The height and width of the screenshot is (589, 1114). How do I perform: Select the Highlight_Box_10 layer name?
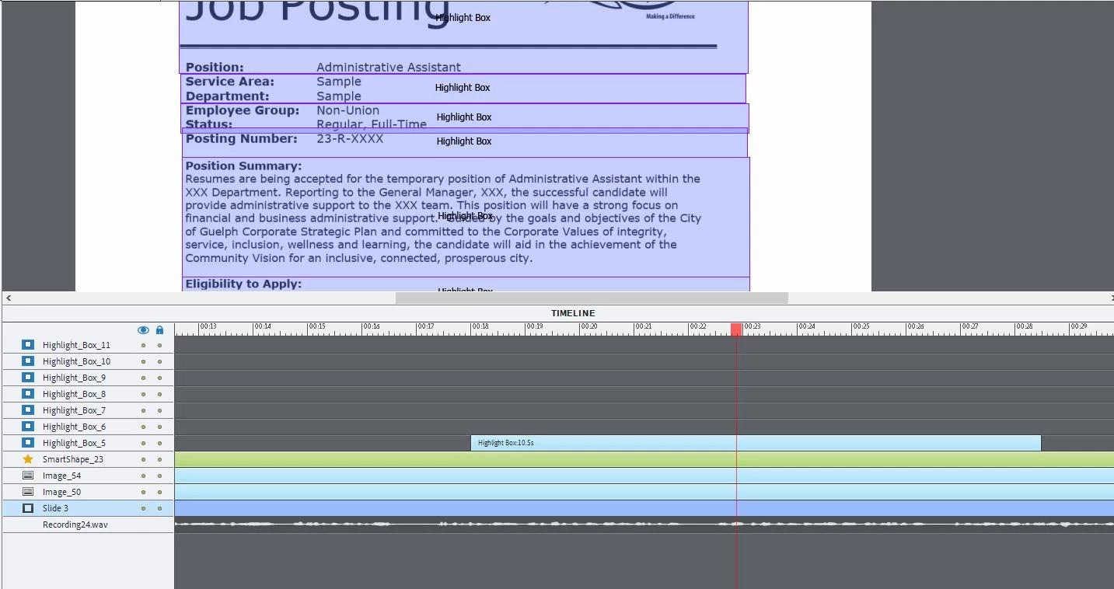click(76, 361)
